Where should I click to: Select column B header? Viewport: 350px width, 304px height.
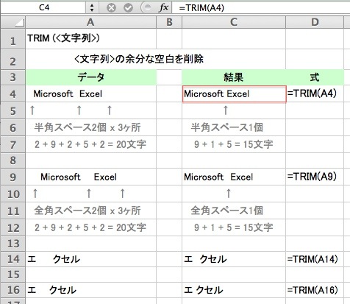(x=169, y=22)
